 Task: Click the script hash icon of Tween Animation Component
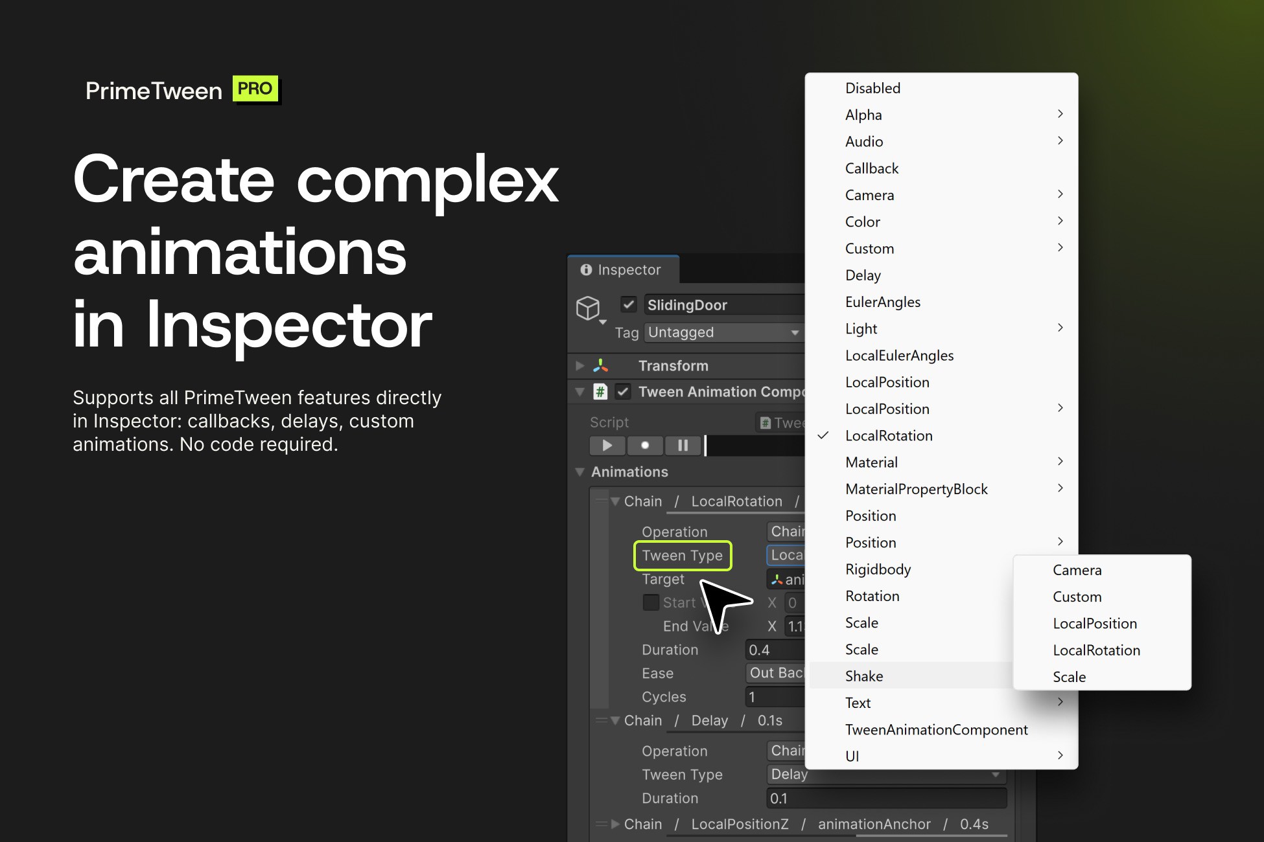click(x=600, y=392)
